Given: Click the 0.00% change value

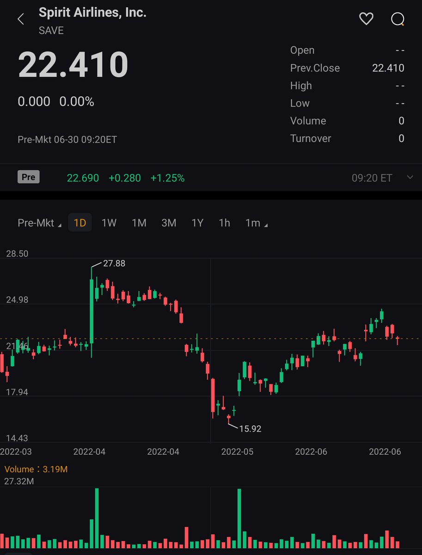Looking at the screenshot, I should (77, 102).
